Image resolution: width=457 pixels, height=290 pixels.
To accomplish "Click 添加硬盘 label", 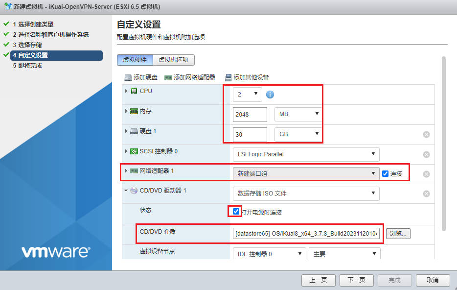I will coord(145,77).
